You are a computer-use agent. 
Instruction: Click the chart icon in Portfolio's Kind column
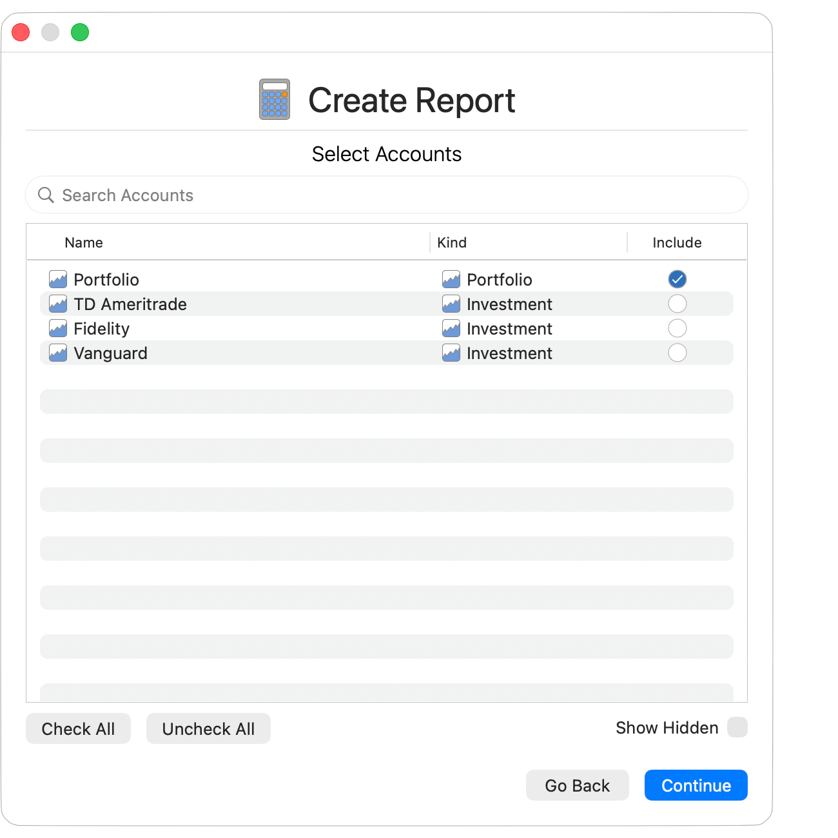451,279
